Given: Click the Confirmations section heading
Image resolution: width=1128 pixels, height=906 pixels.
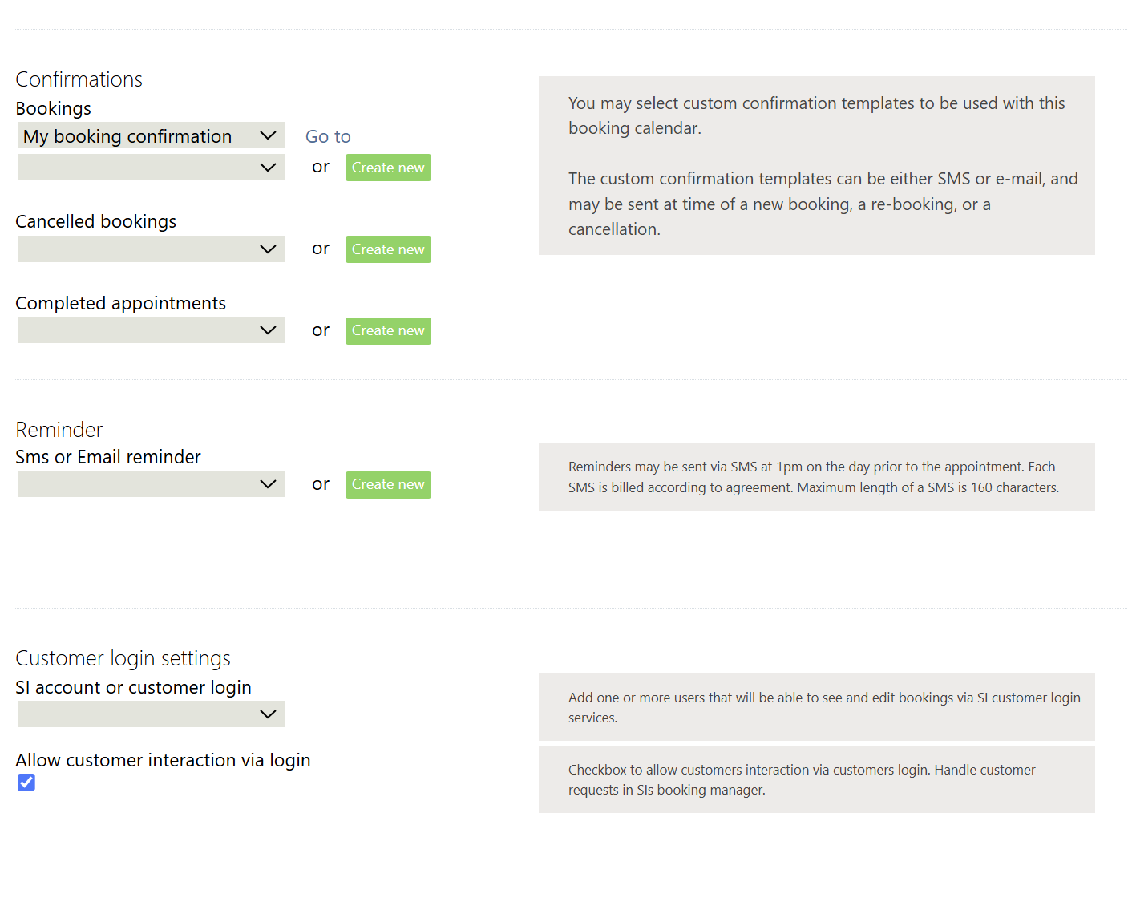Looking at the screenshot, I should point(79,79).
